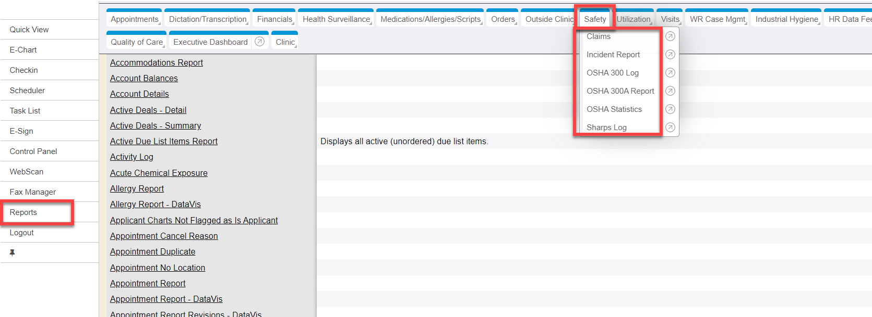The width and height of the screenshot is (872, 317).
Task: Open the Financials dropdown tab
Action: pyautogui.click(x=274, y=19)
